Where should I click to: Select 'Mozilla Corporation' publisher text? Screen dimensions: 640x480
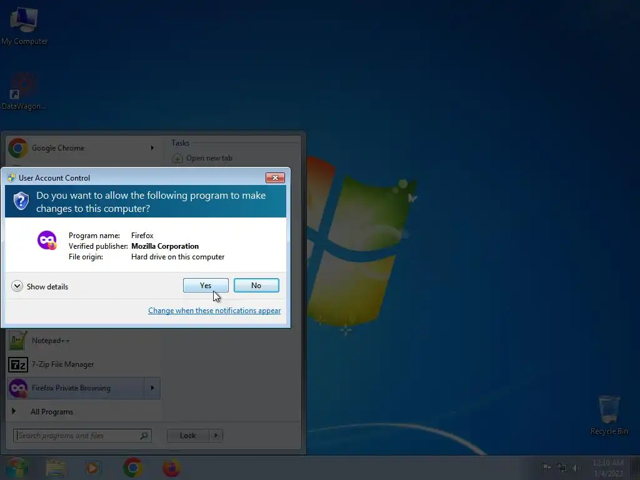pyautogui.click(x=165, y=246)
